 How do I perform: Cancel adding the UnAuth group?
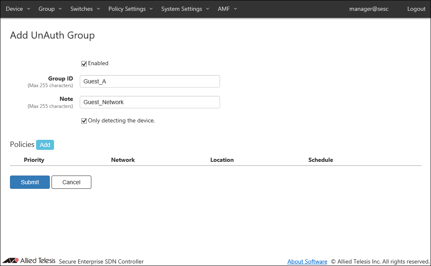click(71, 182)
